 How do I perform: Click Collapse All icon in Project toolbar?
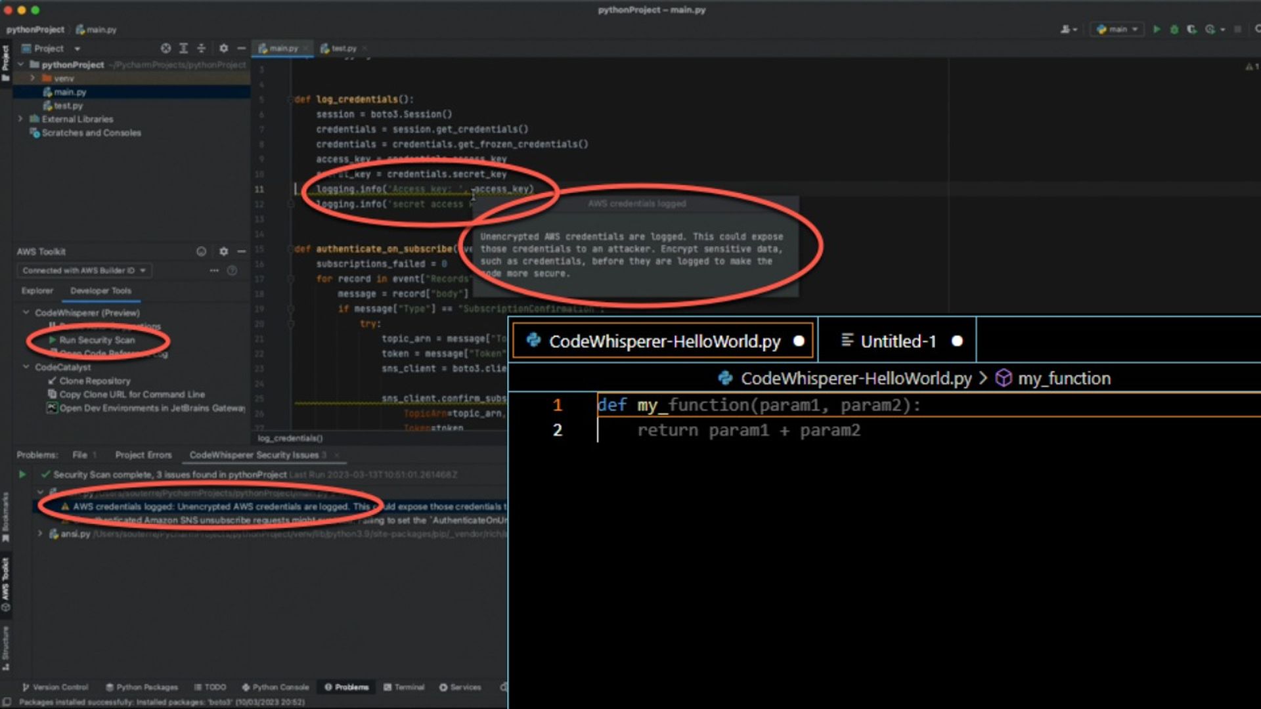point(202,49)
